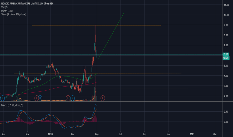The image size is (233, 137).
Task: Select the DEMA (180) indicator legend
Action: [x=7, y=11]
